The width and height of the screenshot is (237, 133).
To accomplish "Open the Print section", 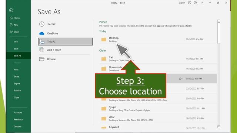I will (16, 69).
